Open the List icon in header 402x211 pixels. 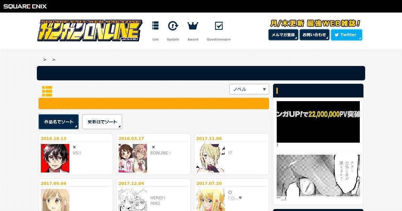[155, 26]
